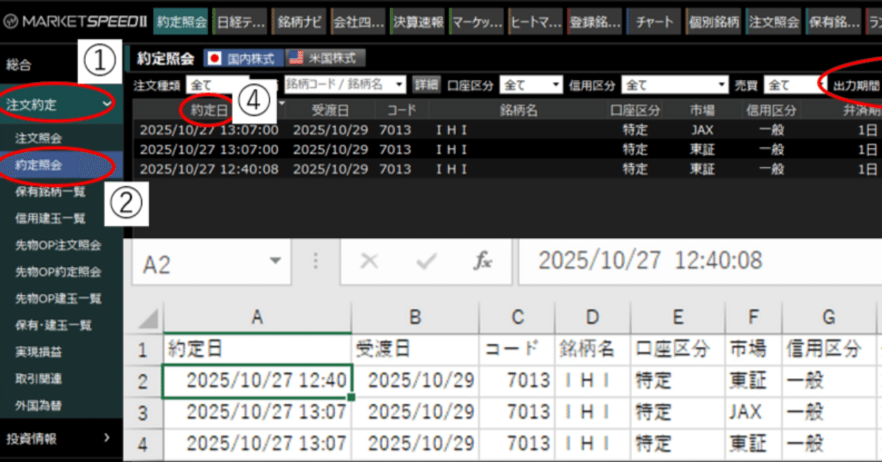Click the fx insert function icon
The height and width of the screenshot is (462, 882).
483,261
